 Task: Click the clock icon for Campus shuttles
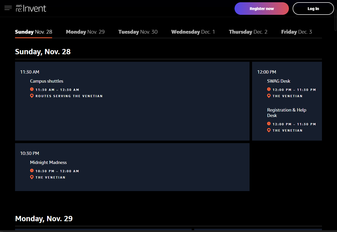[32, 89]
